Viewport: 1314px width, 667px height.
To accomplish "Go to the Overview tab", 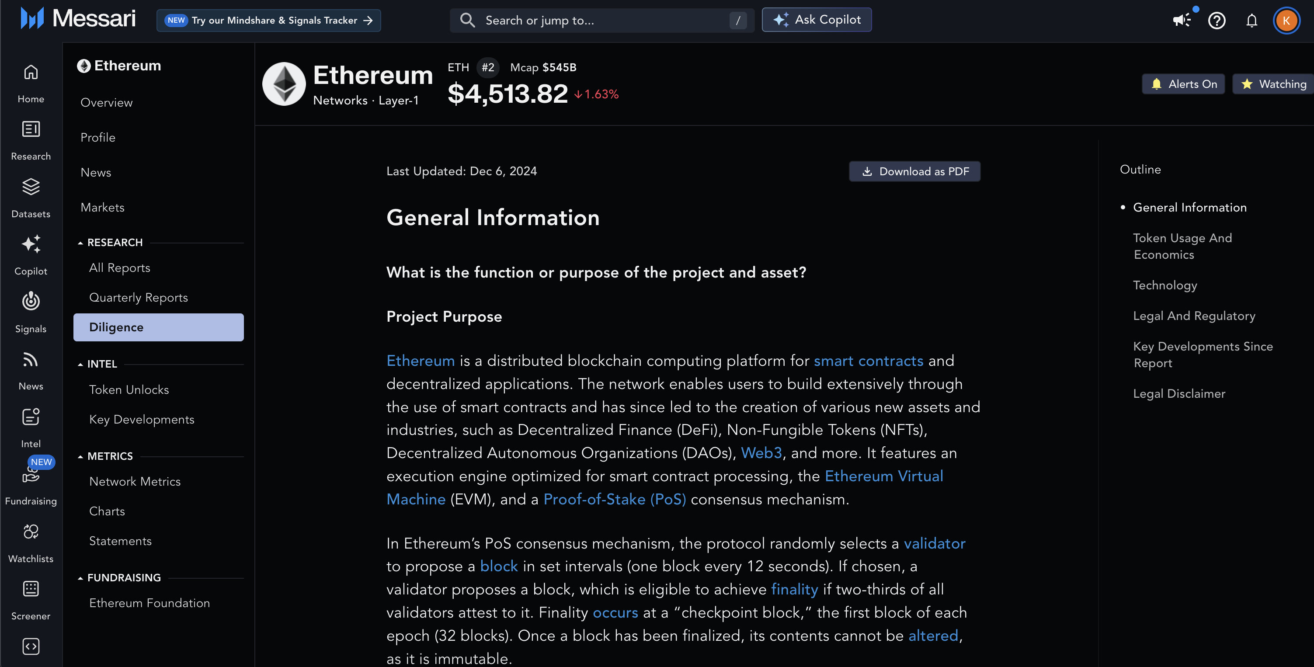I will [107, 102].
